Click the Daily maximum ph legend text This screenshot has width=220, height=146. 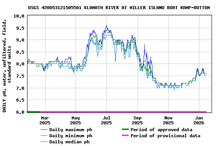point(71,130)
